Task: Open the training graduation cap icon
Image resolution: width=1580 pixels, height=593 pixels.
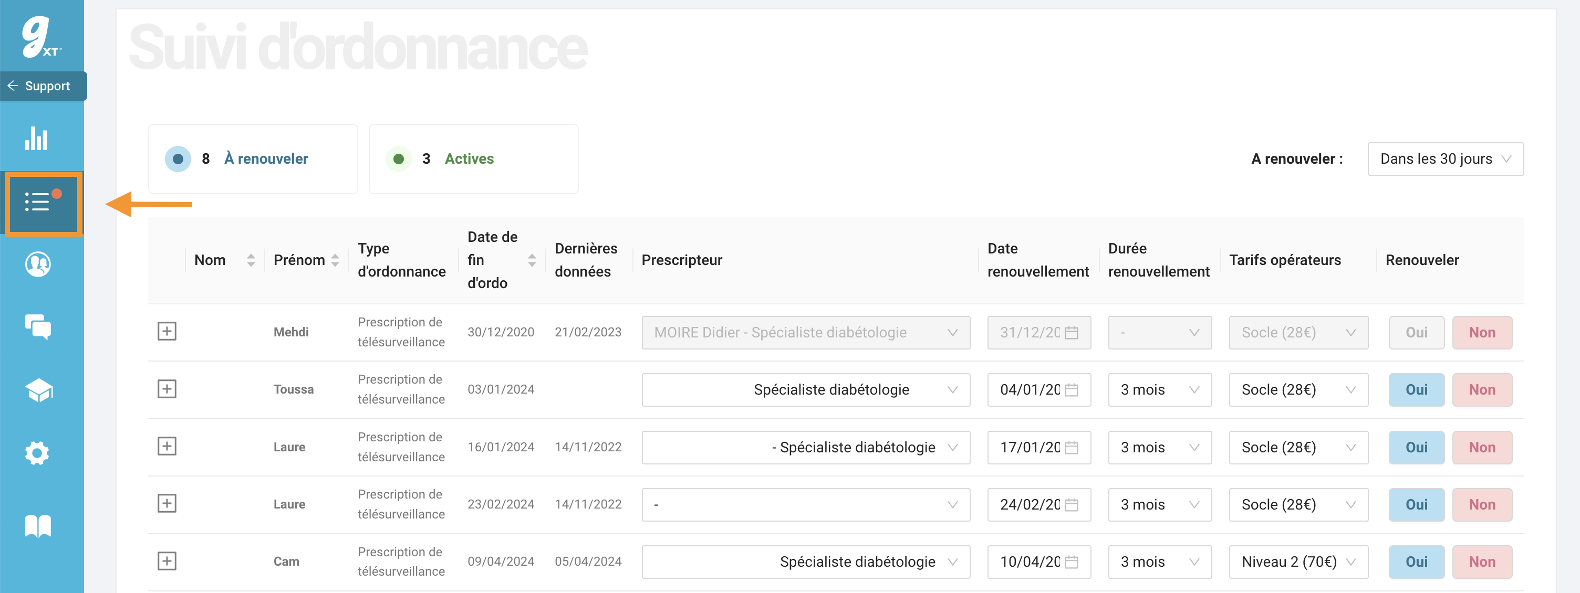Action: 39,390
